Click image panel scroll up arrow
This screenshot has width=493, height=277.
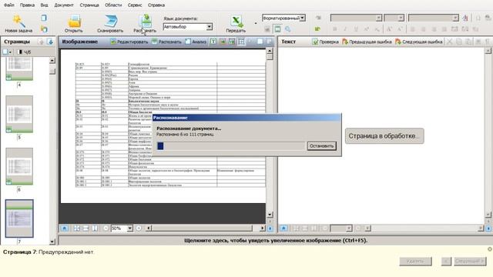point(270,51)
